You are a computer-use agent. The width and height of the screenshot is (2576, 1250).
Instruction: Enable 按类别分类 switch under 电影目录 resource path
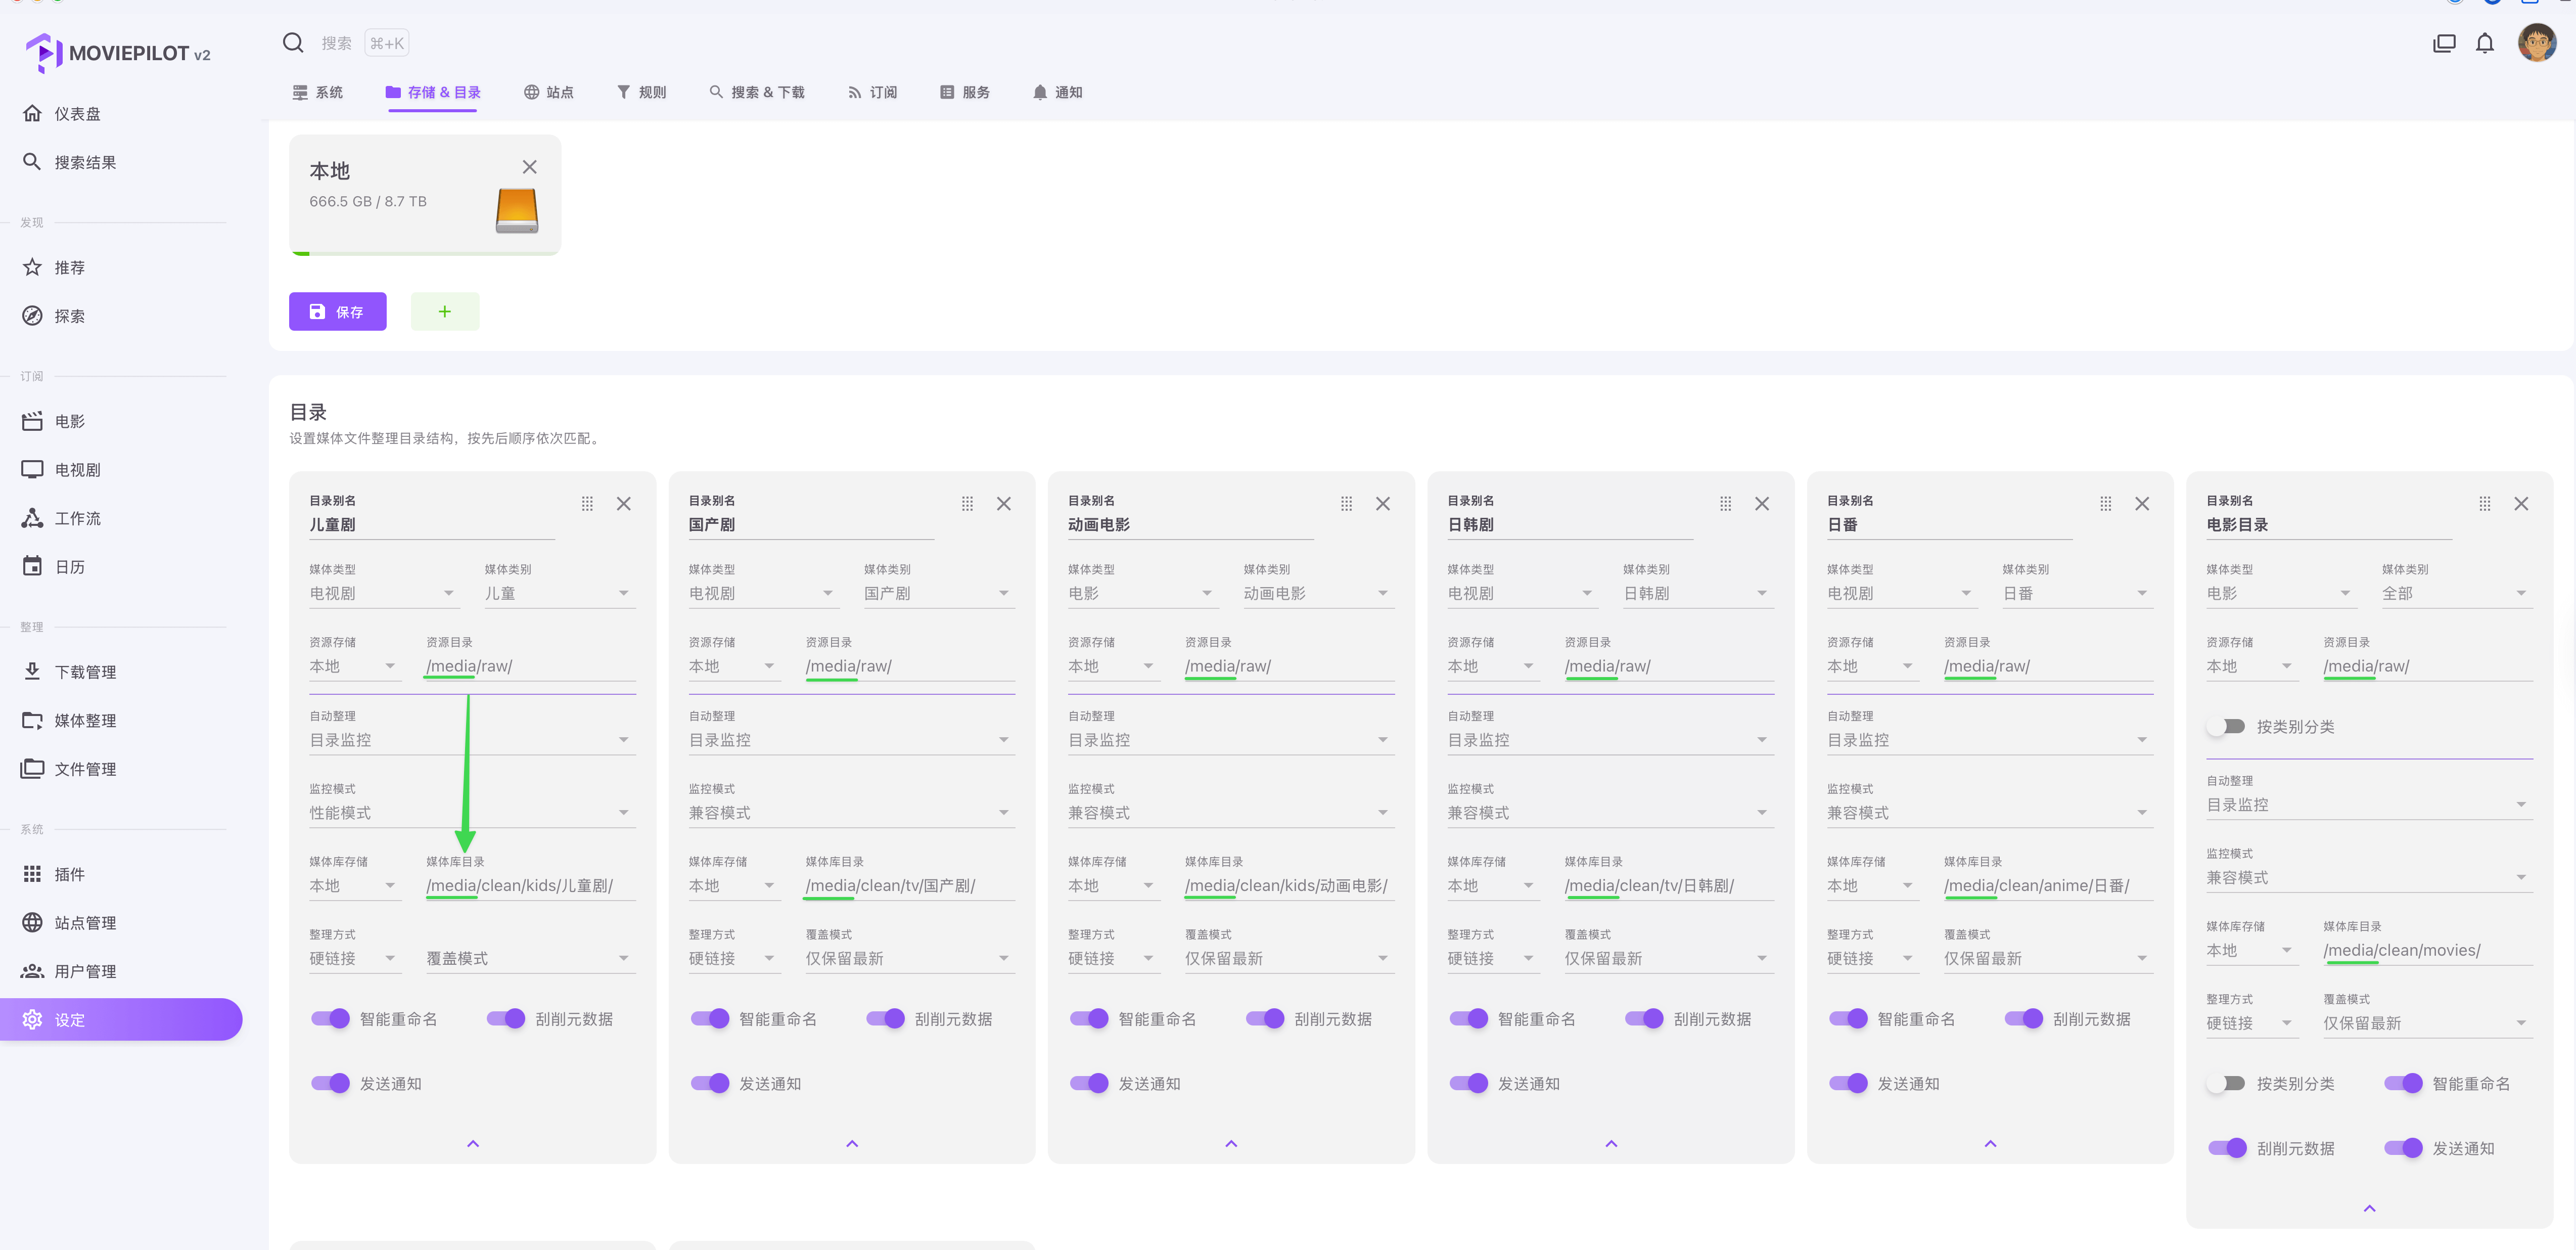coord(2227,727)
